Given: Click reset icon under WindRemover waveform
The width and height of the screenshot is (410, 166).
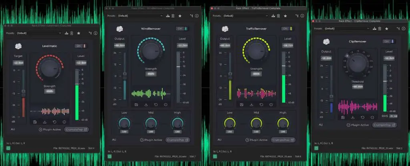Looking at the screenshot, I should click(x=156, y=105).
